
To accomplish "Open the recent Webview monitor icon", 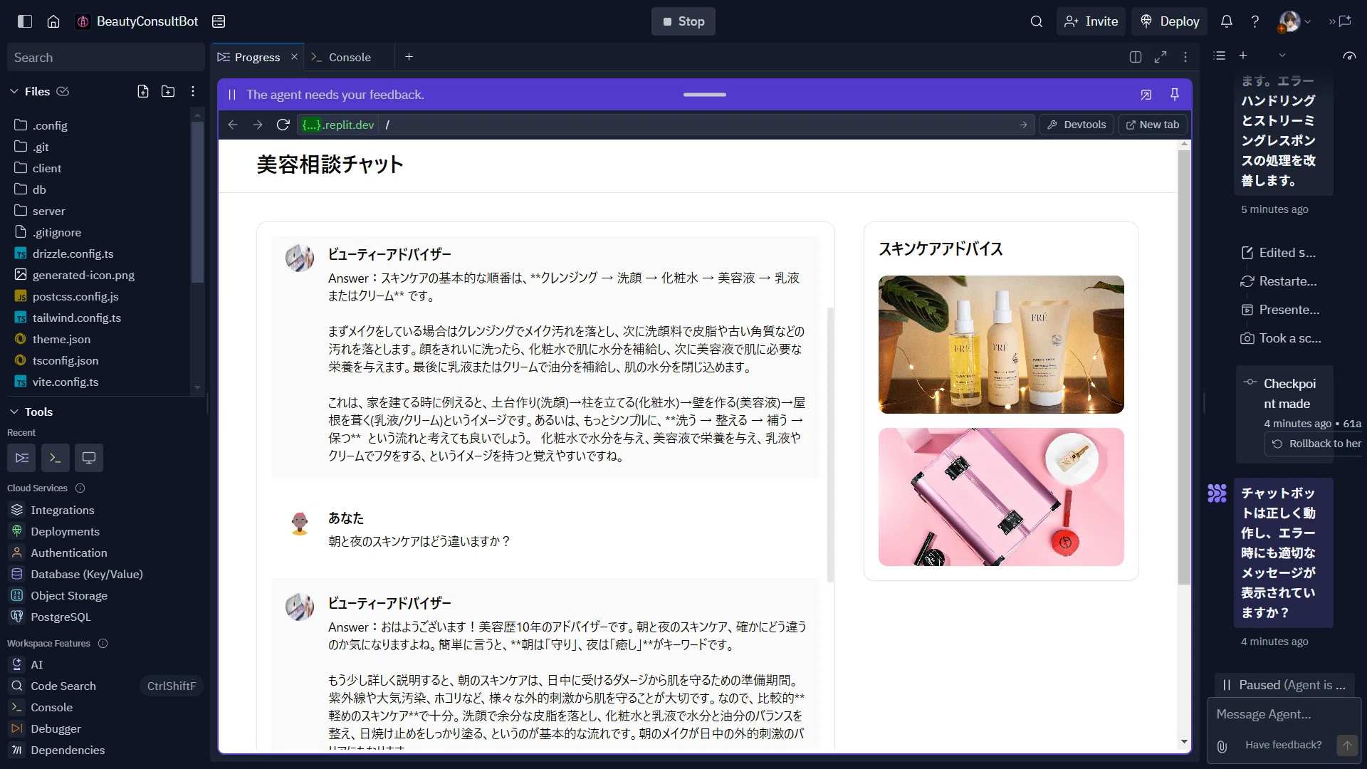I will click(x=89, y=458).
